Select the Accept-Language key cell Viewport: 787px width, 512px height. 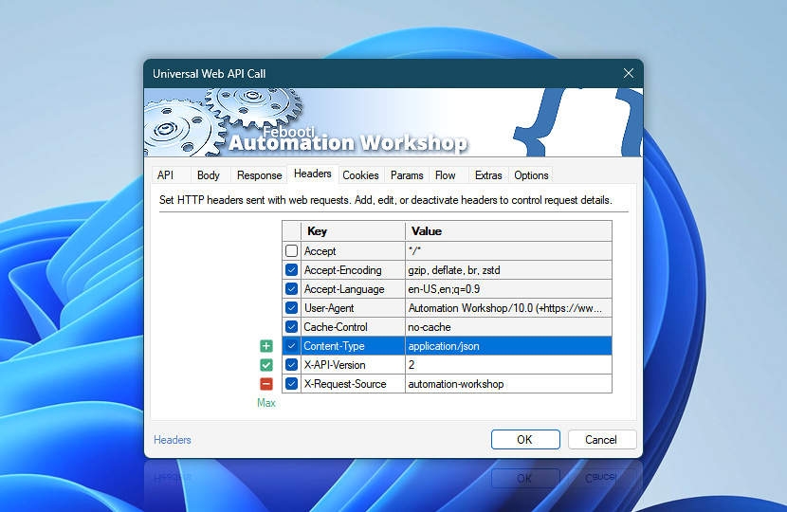353,288
